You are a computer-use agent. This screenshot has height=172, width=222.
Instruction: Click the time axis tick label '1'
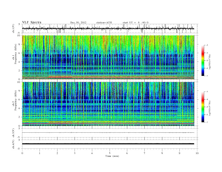pos(40,153)
